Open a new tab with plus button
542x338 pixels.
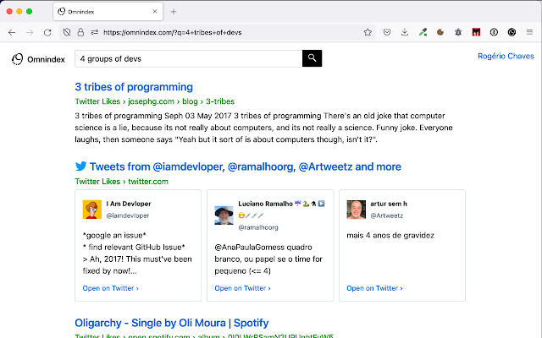coord(174,12)
